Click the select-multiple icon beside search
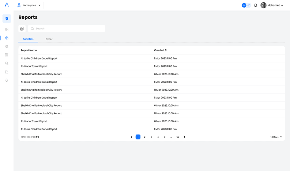Screen dimensions: 290x171 (x=22, y=28)
